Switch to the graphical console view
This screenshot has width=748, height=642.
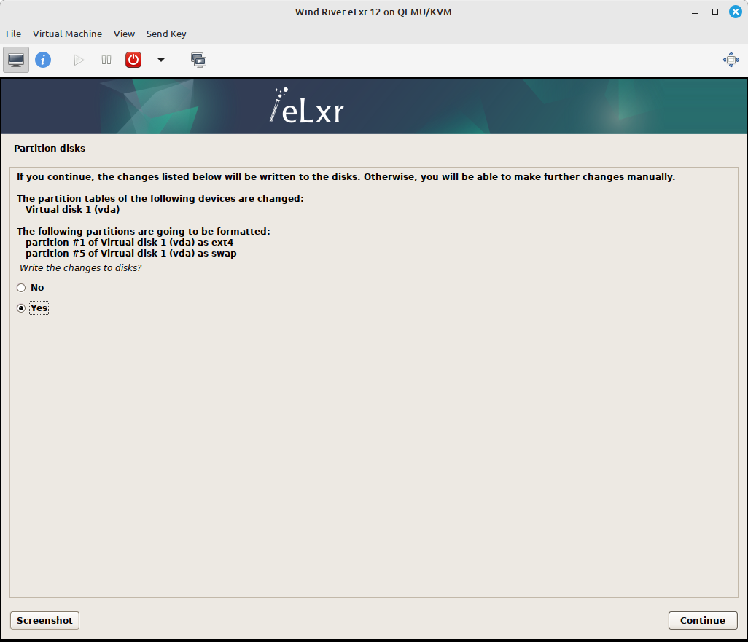coord(15,59)
